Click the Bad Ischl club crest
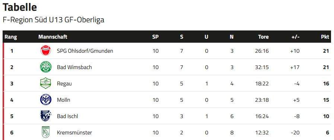Image resolution: width=334 pixels, height=140 pixels. pos(46,116)
